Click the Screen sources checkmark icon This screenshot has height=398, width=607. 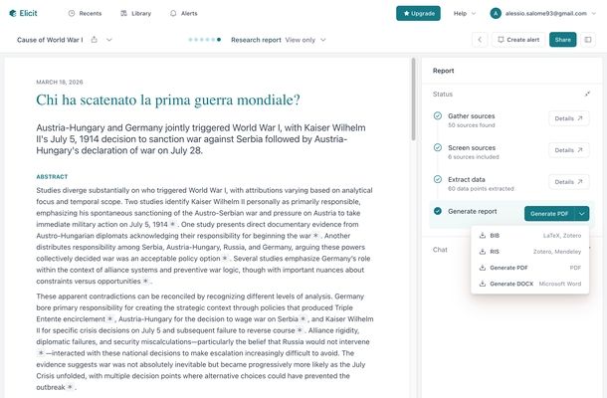[438, 147]
